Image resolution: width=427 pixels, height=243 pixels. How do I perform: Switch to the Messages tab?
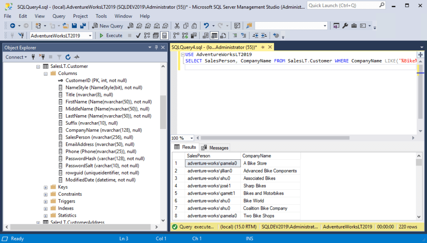(215, 148)
